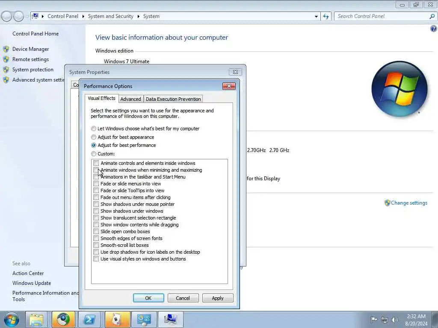Open the System monitor taskbar icon
The image size is (438, 328).
(x=171, y=319)
